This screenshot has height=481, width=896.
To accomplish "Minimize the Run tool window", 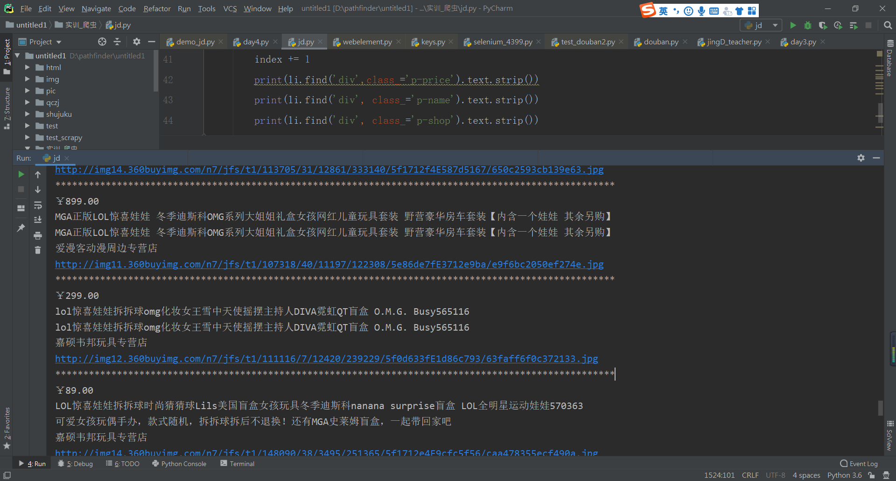I will (x=876, y=158).
